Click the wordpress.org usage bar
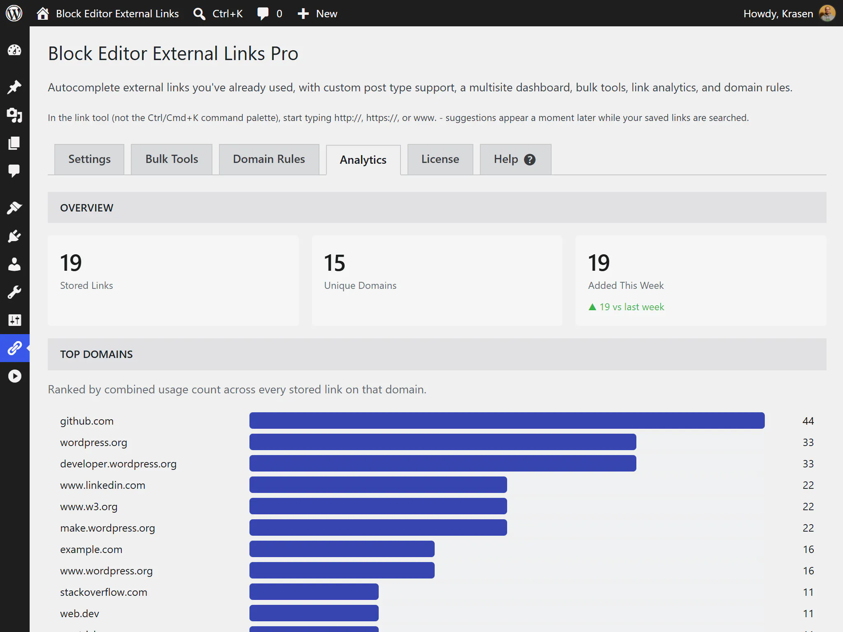843x632 pixels. pyautogui.click(x=443, y=442)
